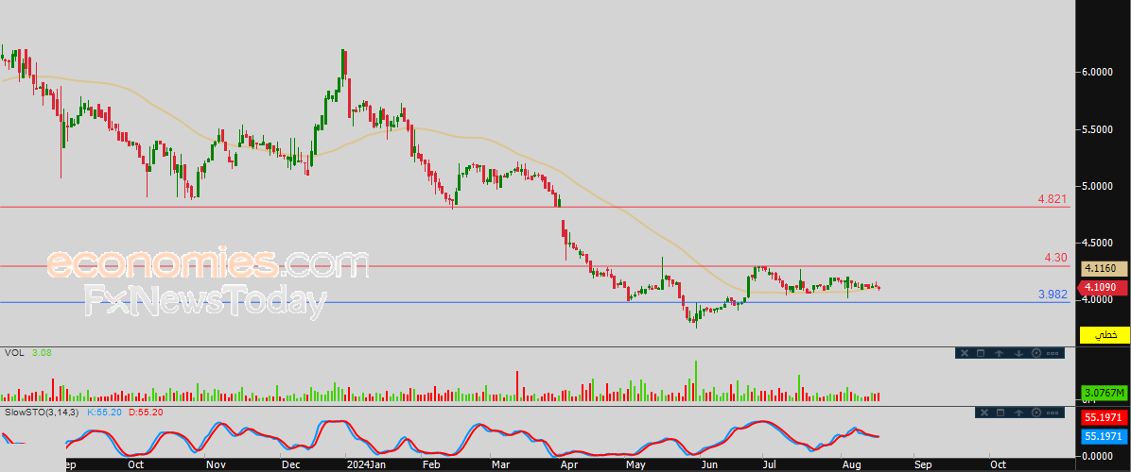This screenshot has height=472, width=1131.
Task: Click the yellow scale-type button on price axis
Action: (1105, 335)
